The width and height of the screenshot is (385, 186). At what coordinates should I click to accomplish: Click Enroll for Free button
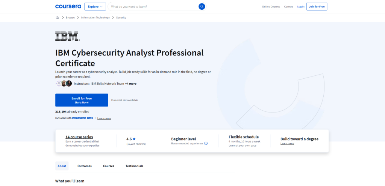click(82, 100)
